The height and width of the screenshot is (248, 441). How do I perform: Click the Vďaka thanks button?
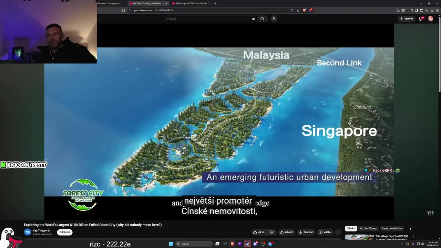pyautogui.click(x=325, y=232)
